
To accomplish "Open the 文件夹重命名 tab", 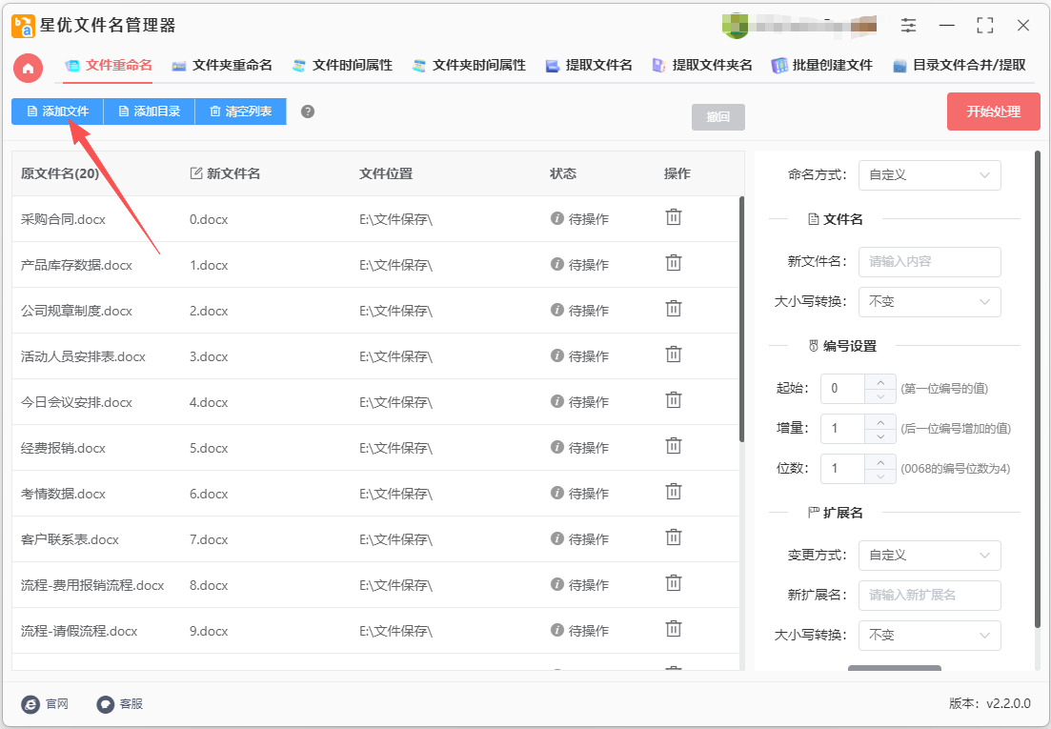I will [222, 65].
